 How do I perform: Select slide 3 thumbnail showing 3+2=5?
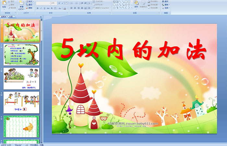click(x=21, y=78)
